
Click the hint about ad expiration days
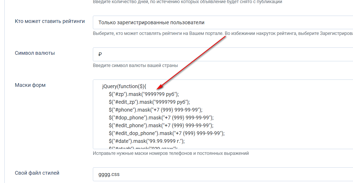pyautogui.click(x=187, y=2)
